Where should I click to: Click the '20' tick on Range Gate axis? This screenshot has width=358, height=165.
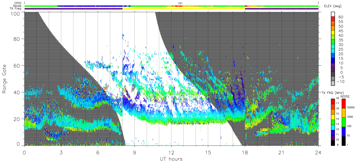(x=17, y=119)
